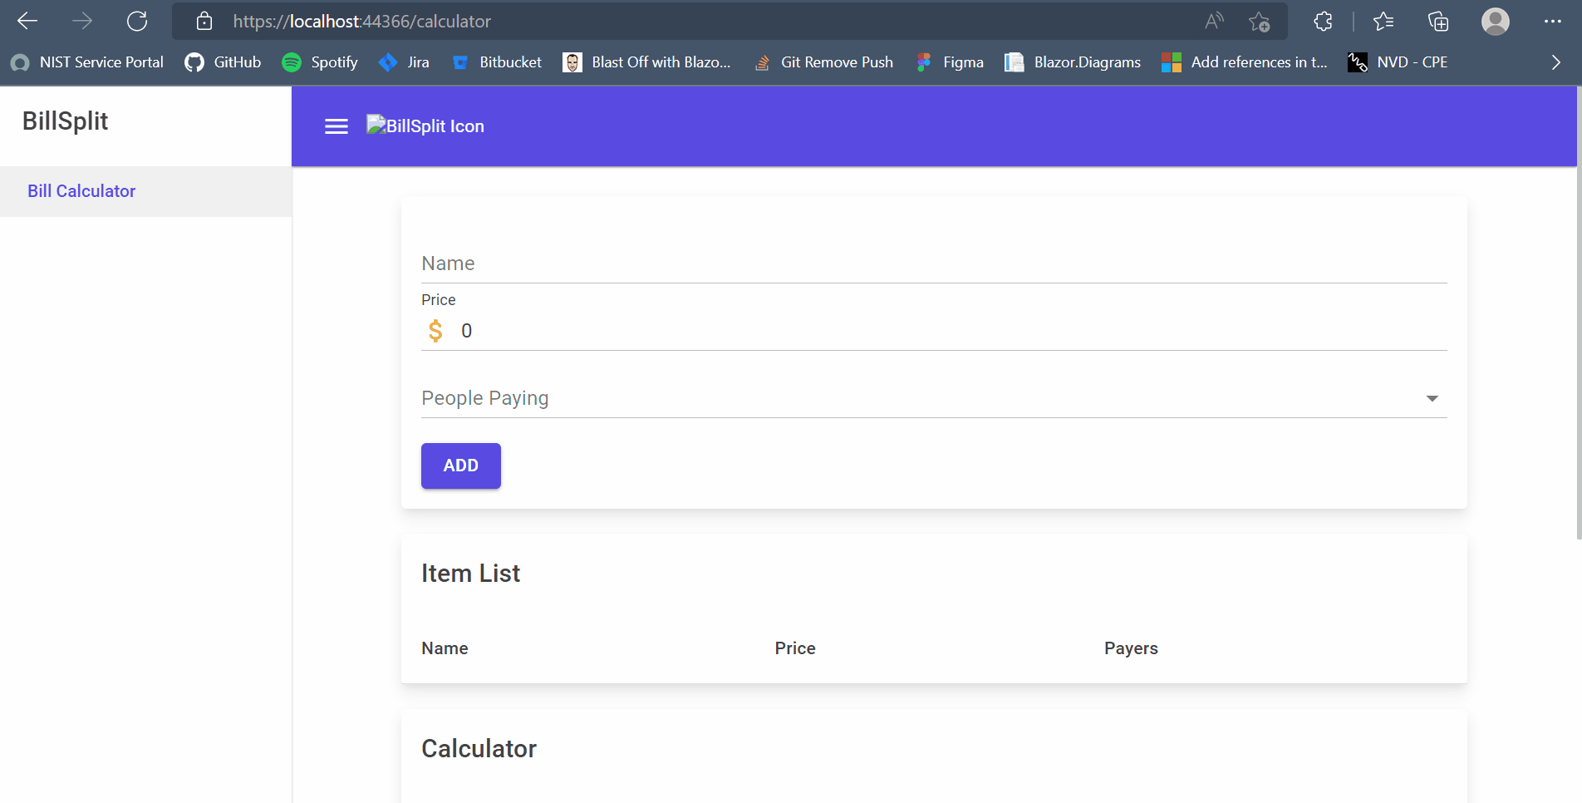Click the BillSplit Icon image

click(x=425, y=126)
